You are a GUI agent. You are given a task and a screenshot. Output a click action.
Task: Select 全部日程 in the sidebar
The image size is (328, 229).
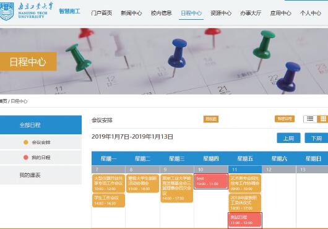pyautogui.click(x=41, y=125)
